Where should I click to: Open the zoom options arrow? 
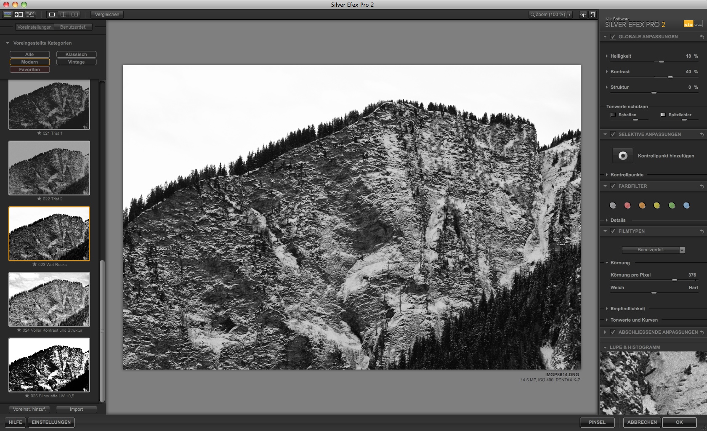pos(570,14)
